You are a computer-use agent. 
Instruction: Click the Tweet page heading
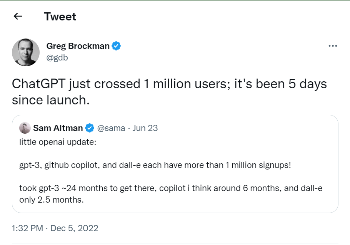point(60,17)
